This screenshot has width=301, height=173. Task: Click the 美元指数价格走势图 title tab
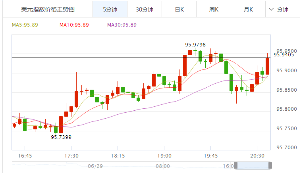click(48, 10)
